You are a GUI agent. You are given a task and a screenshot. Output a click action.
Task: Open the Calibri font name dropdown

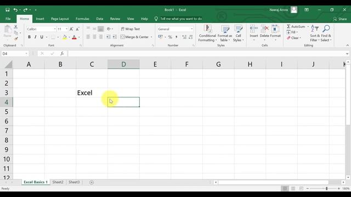tap(55, 29)
